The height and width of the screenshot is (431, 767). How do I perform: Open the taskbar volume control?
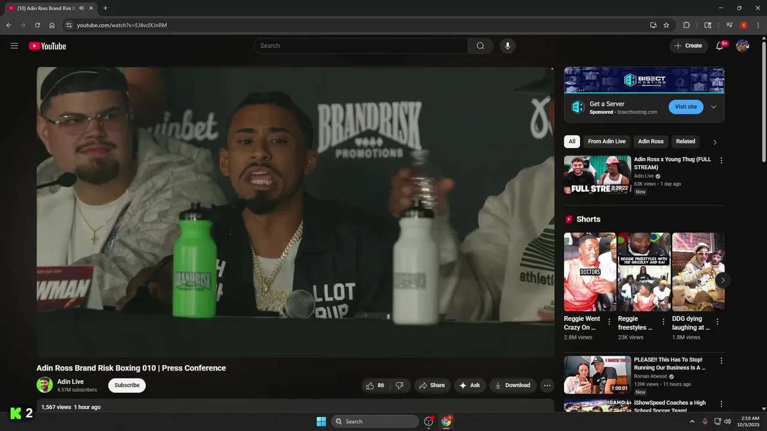point(727,421)
